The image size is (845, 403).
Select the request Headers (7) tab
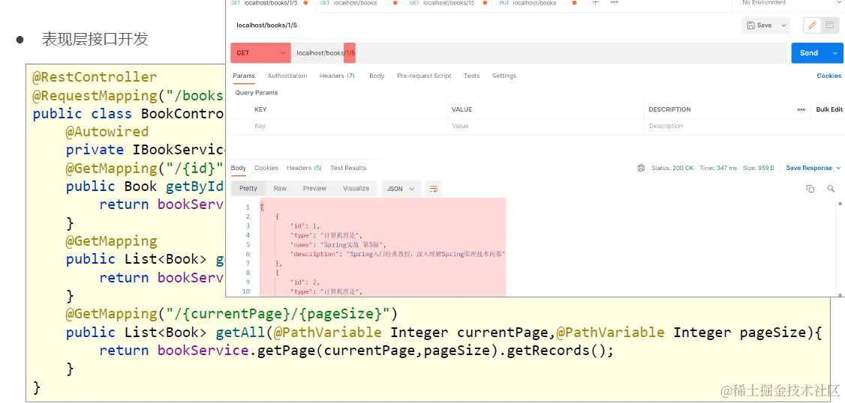[337, 76]
